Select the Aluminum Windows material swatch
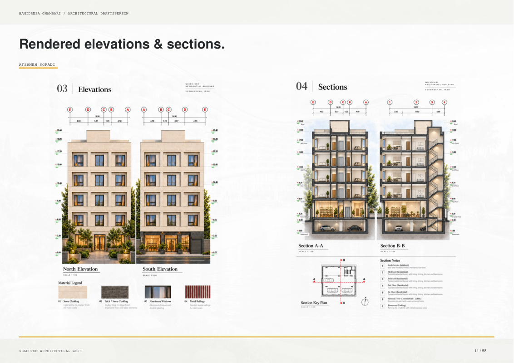The image size is (514, 363). 158,292
